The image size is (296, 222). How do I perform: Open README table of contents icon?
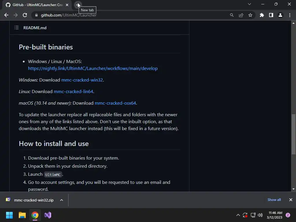point(16,27)
